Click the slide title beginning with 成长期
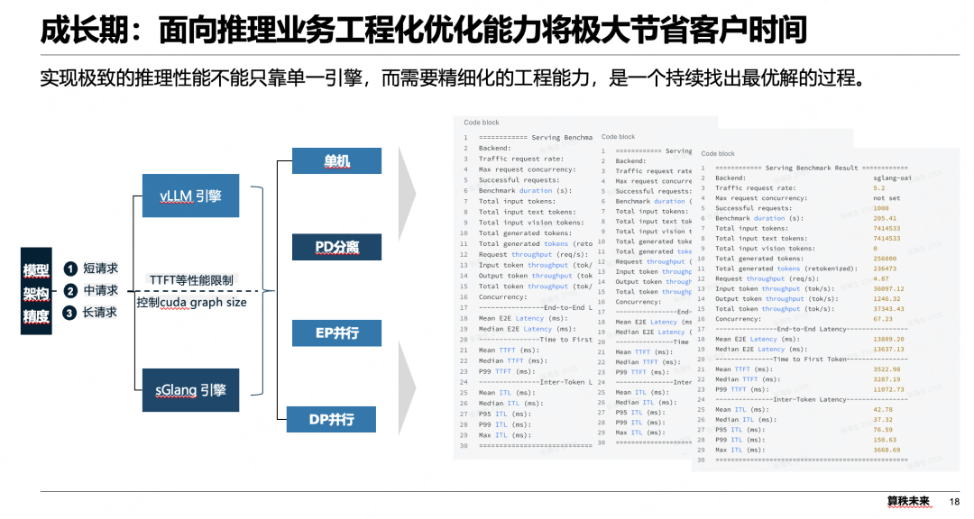The image size is (974, 519). coord(424,30)
